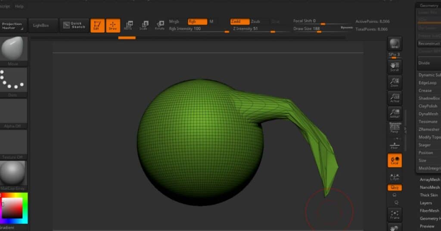Open the ArrayMesh subpalette
The image size is (441, 231).
pyautogui.click(x=429, y=180)
